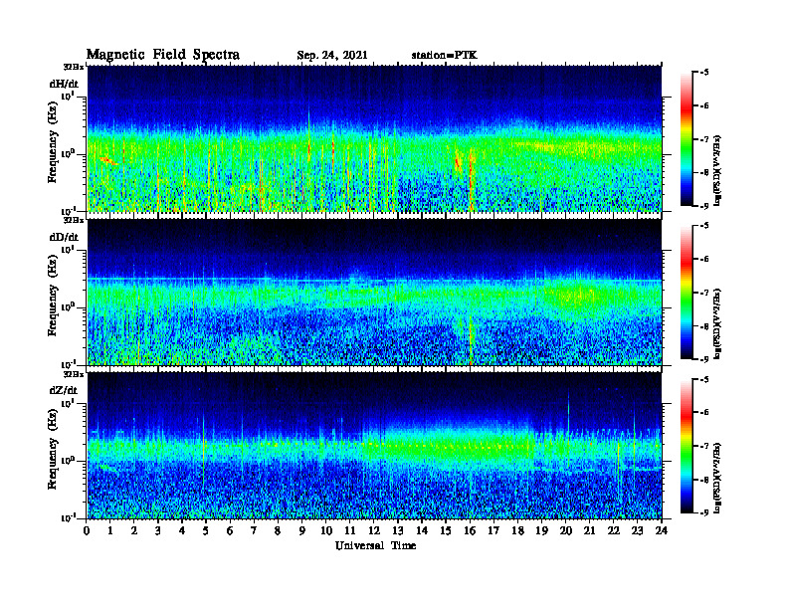Click the color scale bar beside dZ/dt panel
This screenshot has width=788, height=609.
pyautogui.click(x=687, y=446)
